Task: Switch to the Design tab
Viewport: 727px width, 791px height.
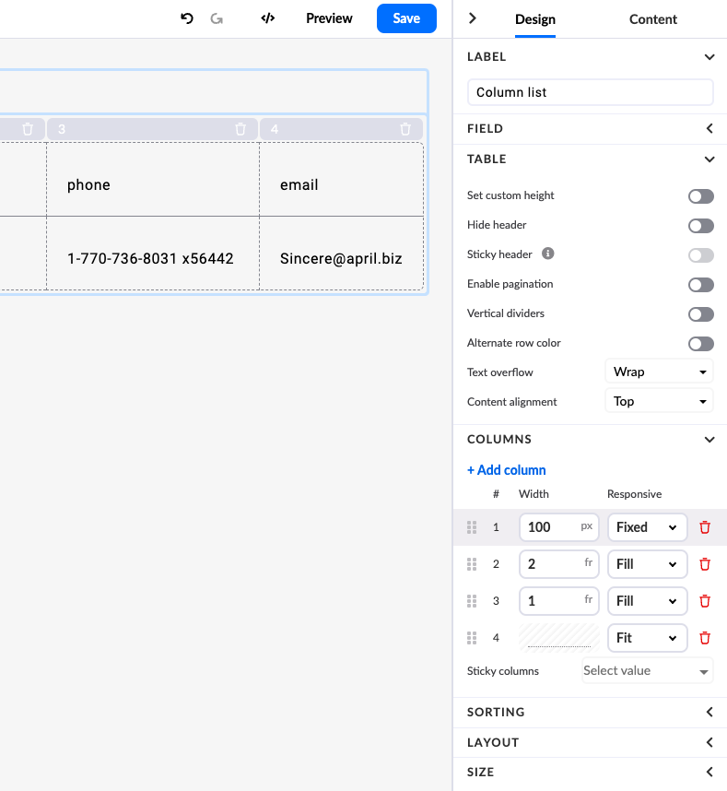Action: click(535, 19)
